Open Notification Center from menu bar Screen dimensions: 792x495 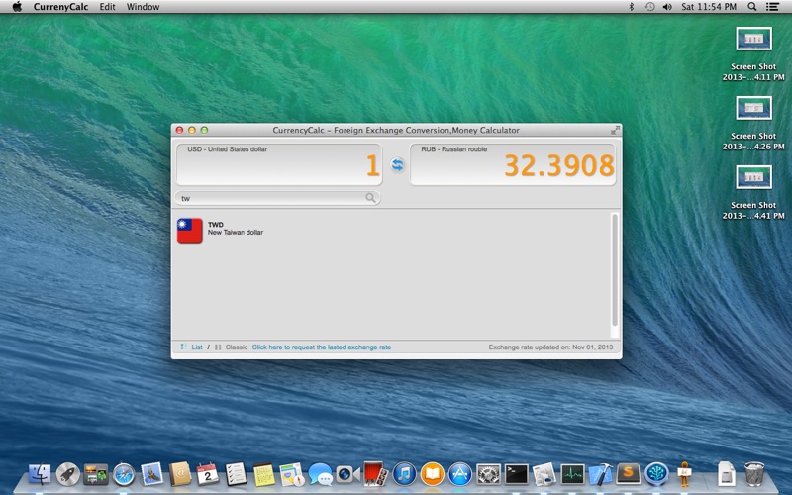(x=772, y=7)
